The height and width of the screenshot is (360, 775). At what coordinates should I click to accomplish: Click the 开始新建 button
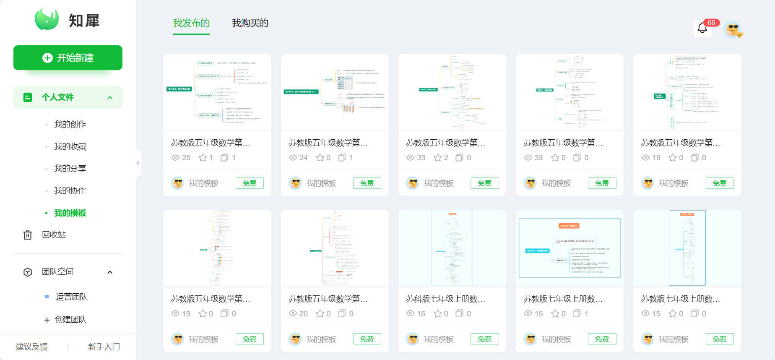click(68, 57)
